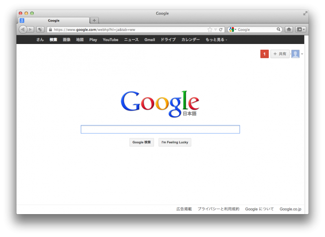Image resolution: width=325 pixels, height=237 pixels.
Task: Expand the もっと見る menu
Action: click(x=216, y=39)
